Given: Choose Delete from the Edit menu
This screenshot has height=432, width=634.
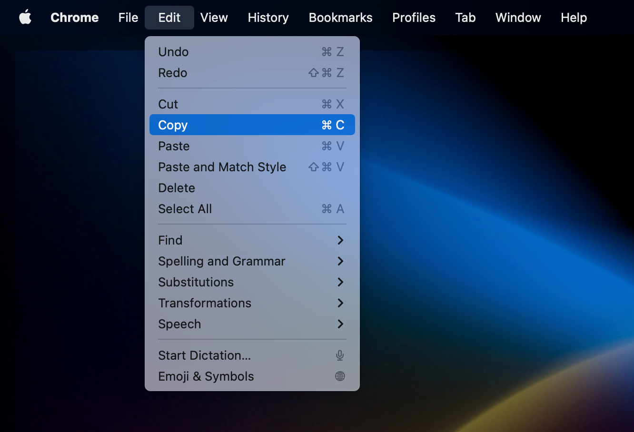Looking at the screenshot, I should 252,188.
